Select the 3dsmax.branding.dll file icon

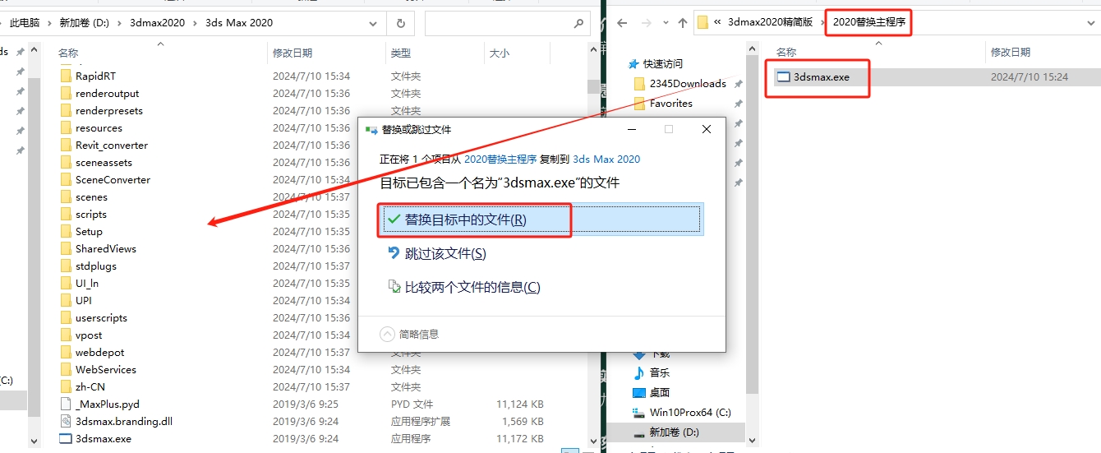(67, 421)
